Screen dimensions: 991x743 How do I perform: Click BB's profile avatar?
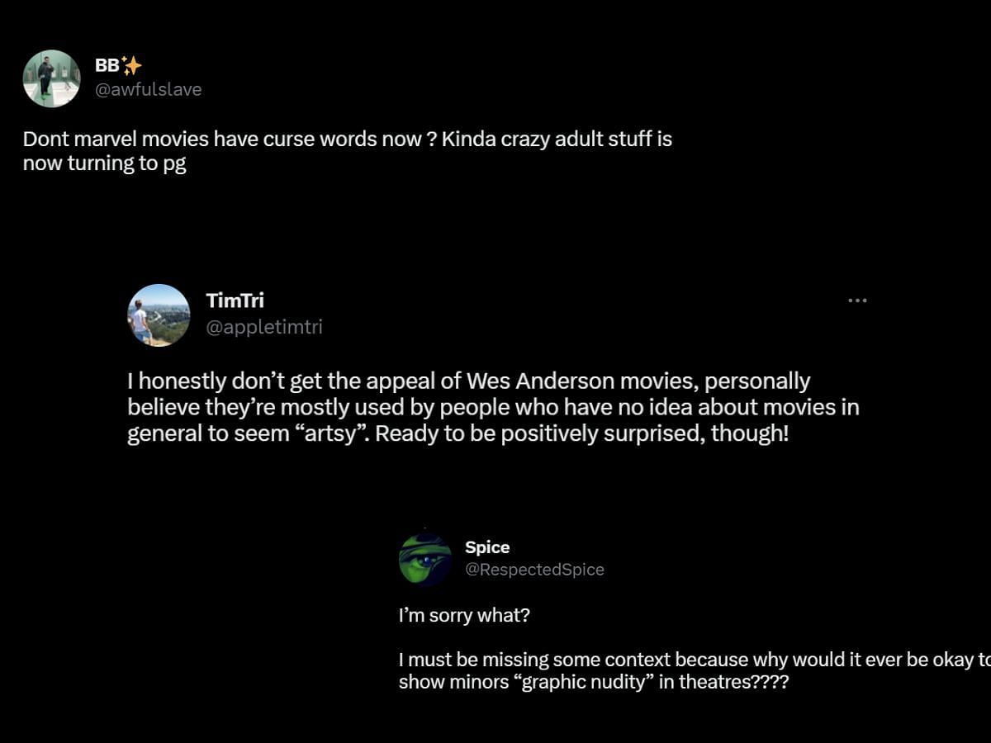(51, 78)
